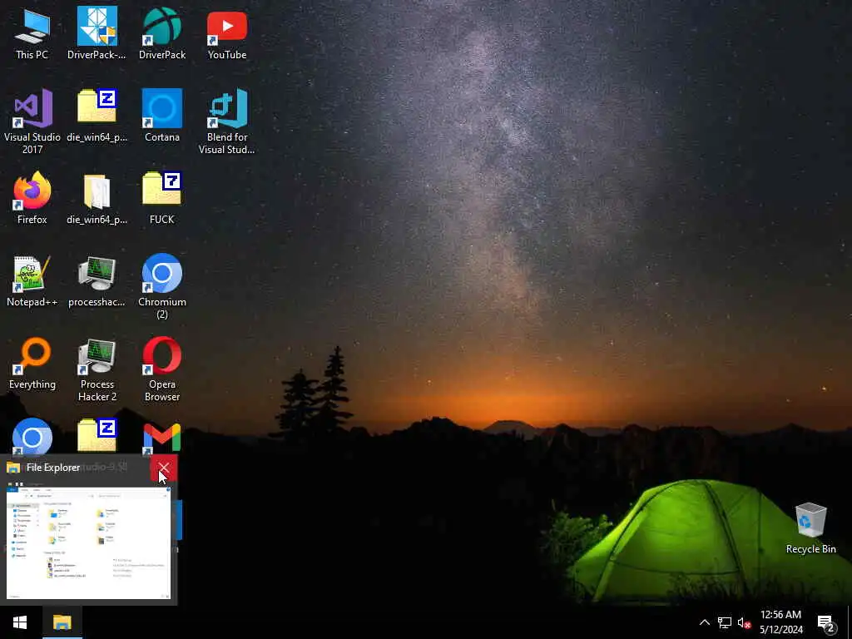Select the Everything search shortcut
The width and height of the screenshot is (852, 639).
[x=32, y=364]
